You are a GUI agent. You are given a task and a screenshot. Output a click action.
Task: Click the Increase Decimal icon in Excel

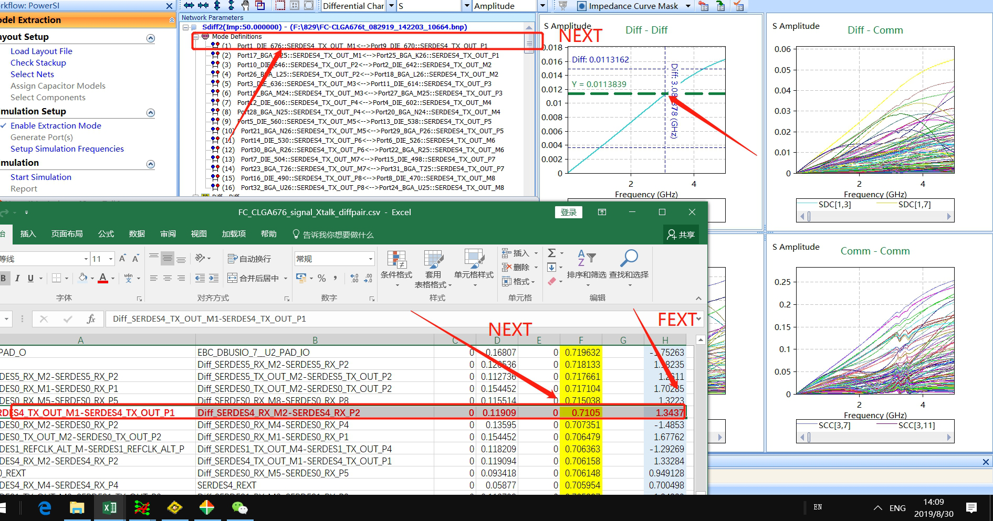point(354,278)
